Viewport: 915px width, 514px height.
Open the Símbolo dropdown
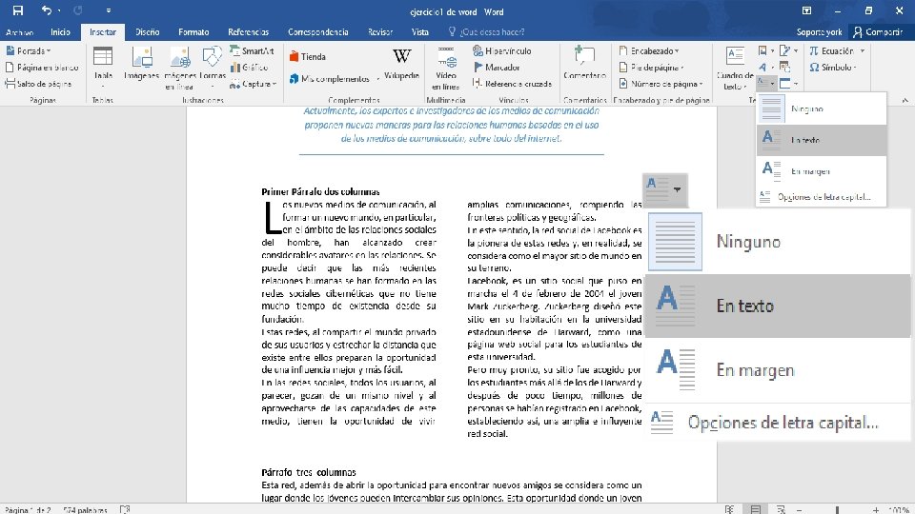(x=833, y=67)
